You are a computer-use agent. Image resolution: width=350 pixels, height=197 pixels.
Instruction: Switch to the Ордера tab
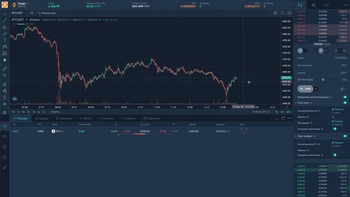42,118
